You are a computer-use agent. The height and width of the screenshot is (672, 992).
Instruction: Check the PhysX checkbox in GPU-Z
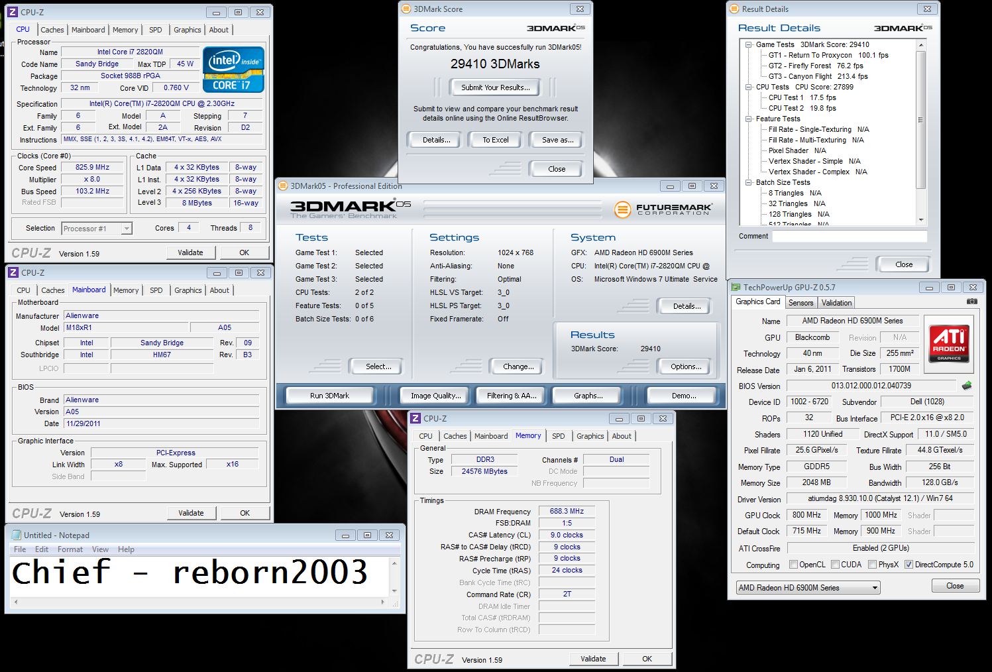click(872, 565)
